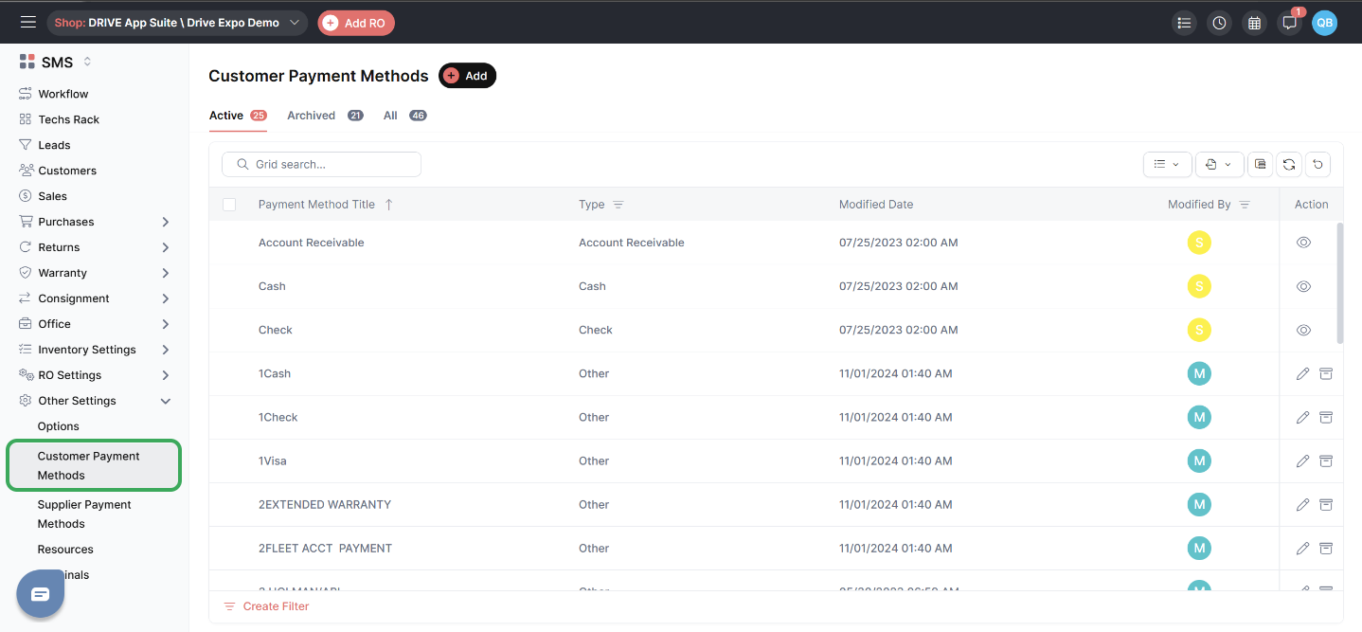
Task: Archive the 1Check payment method
Action: 1326,417
